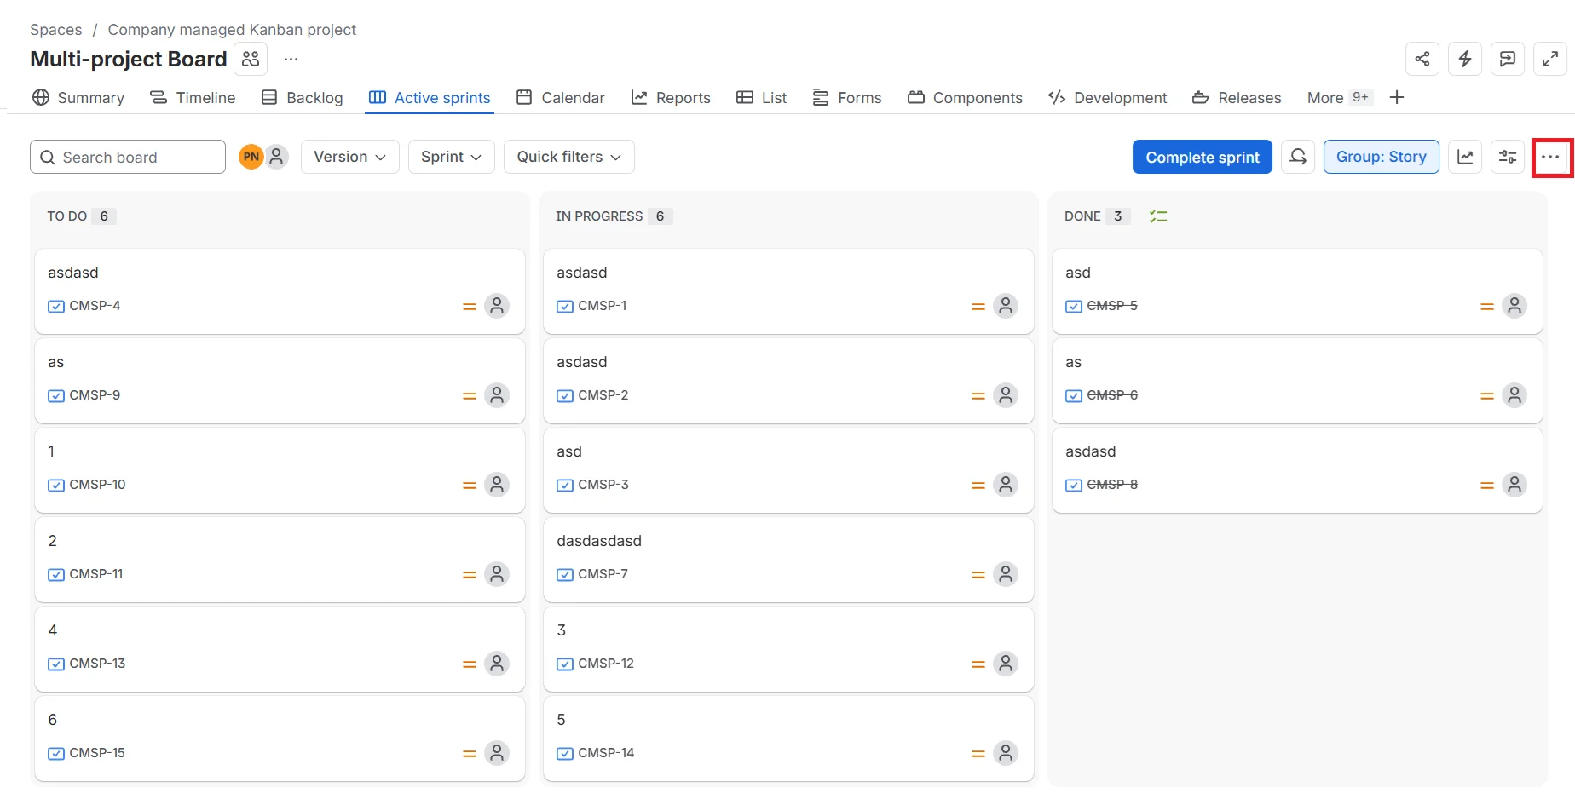Open the Reports tab
The height and width of the screenshot is (805, 1575).
click(671, 98)
